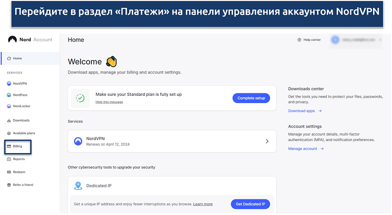This screenshot has width=392, height=215.
Task: Open Available plans in the sidebar
Action: pos(24,133)
